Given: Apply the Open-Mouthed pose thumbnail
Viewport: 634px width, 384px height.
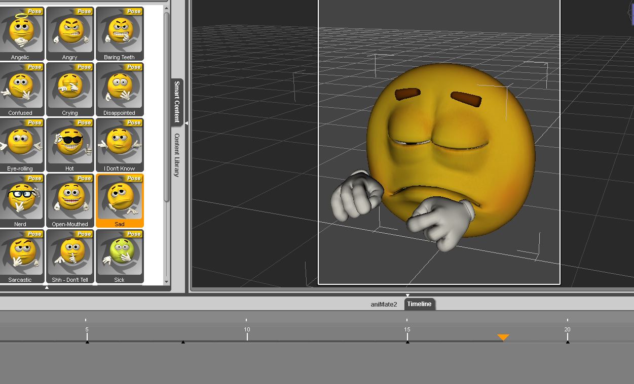Looking at the screenshot, I should point(70,200).
